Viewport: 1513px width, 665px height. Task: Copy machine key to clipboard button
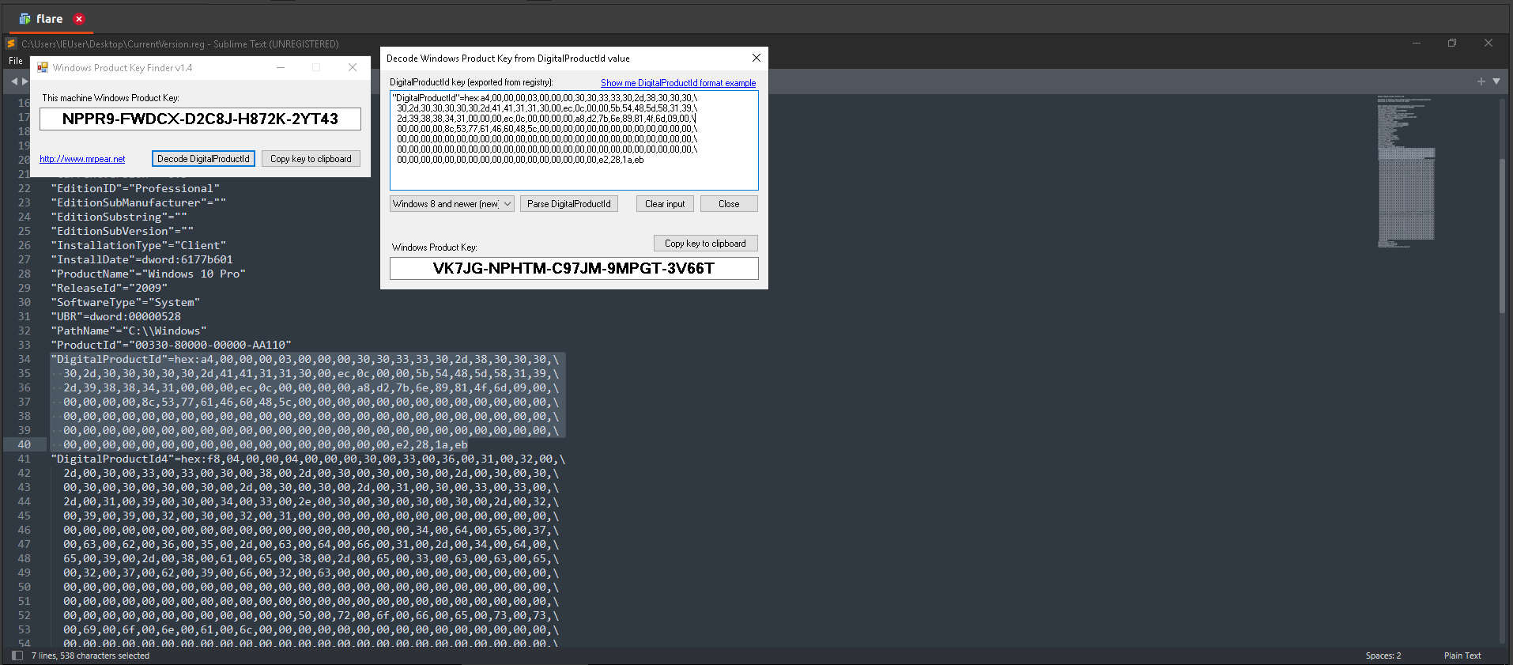pos(311,159)
